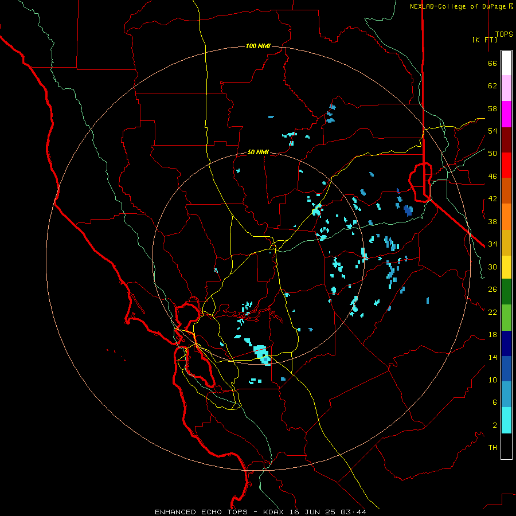Click the '30' legend value
The width and height of the screenshot is (516, 516).
492,267
